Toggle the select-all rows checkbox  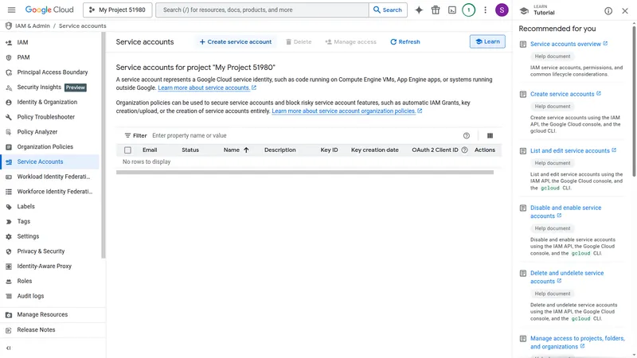coord(127,150)
